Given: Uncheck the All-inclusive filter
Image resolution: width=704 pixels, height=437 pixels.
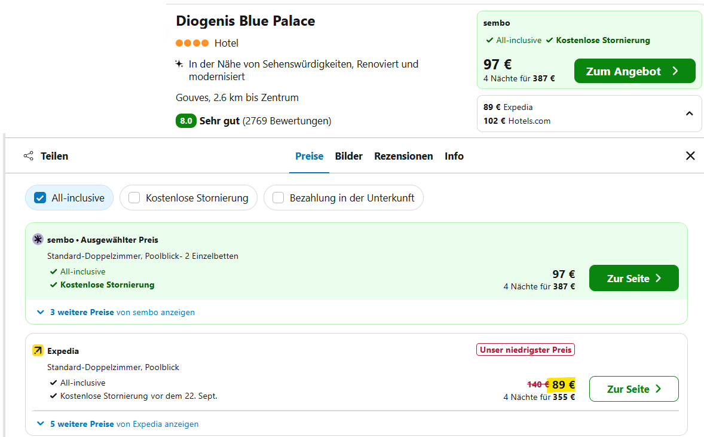Looking at the screenshot, I should click(41, 198).
